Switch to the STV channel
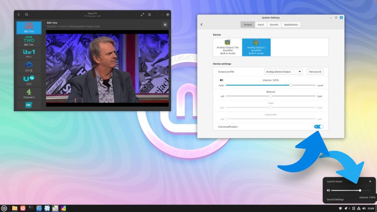The height and width of the screenshot is (212, 377). pos(29,67)
